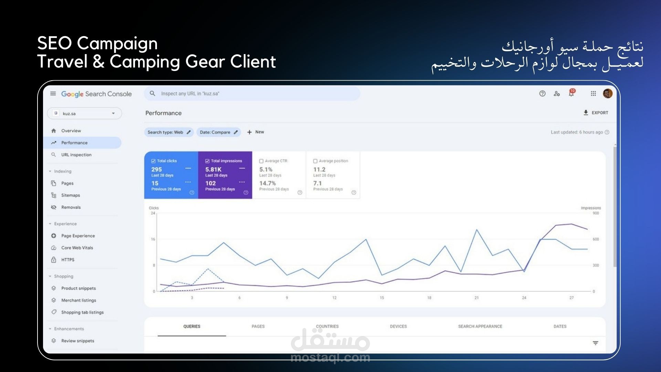Viewport: 661px width, 372px height.
Task: Open the Google apps grid icon
Action: coord(593,94)
